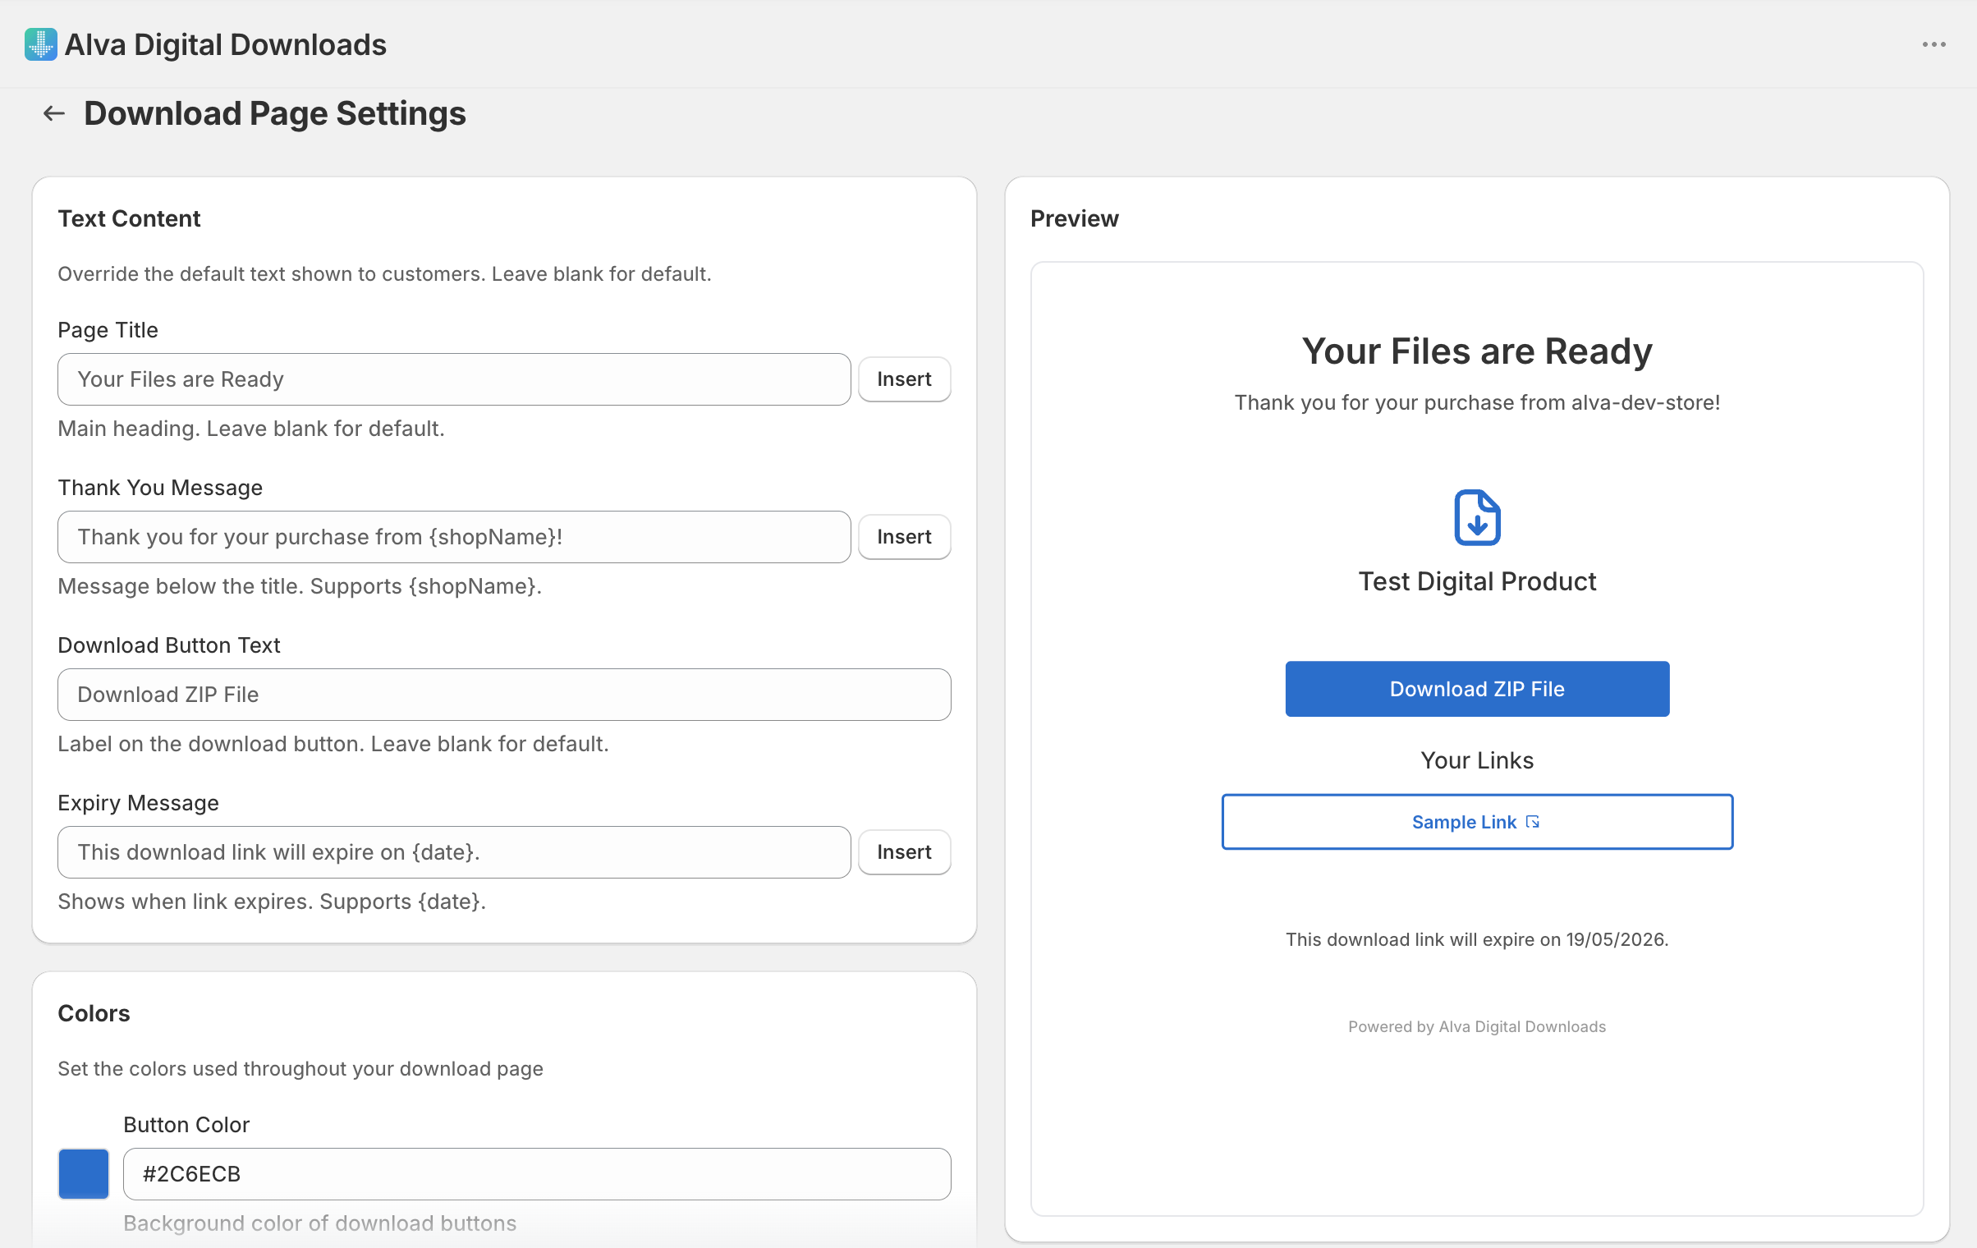Click the external link icon on Sample Link
1977x1248 pixels.
pyautogui.click(x=1533, y=822)
